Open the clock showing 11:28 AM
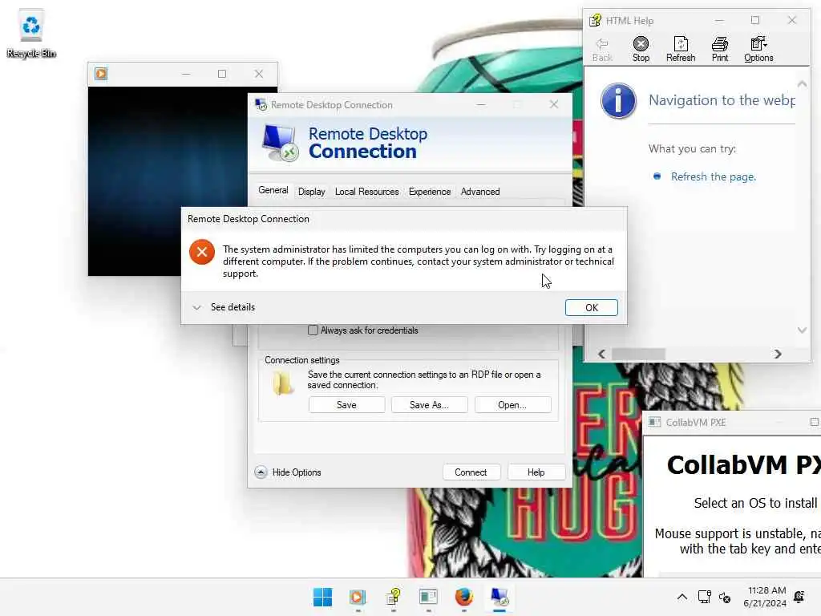 pyautogui.click(x=765, y=597)
